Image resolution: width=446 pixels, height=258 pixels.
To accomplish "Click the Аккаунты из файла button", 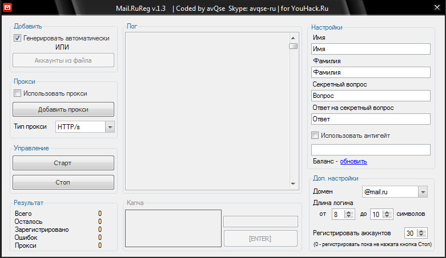I will click(63, 60).
